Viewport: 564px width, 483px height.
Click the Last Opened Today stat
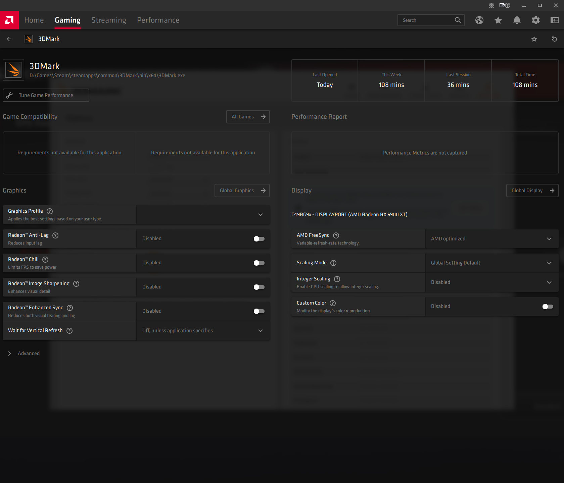click(x=325, y=80)
